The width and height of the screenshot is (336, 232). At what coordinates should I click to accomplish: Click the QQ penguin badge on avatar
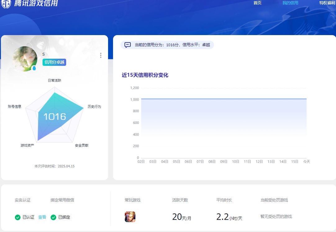click(x=34, y=68)
